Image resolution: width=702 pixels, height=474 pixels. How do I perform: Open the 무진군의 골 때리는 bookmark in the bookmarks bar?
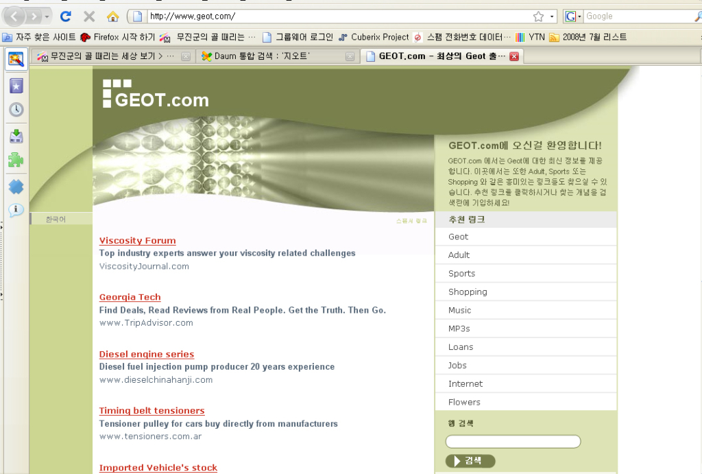tap(208, 37)
